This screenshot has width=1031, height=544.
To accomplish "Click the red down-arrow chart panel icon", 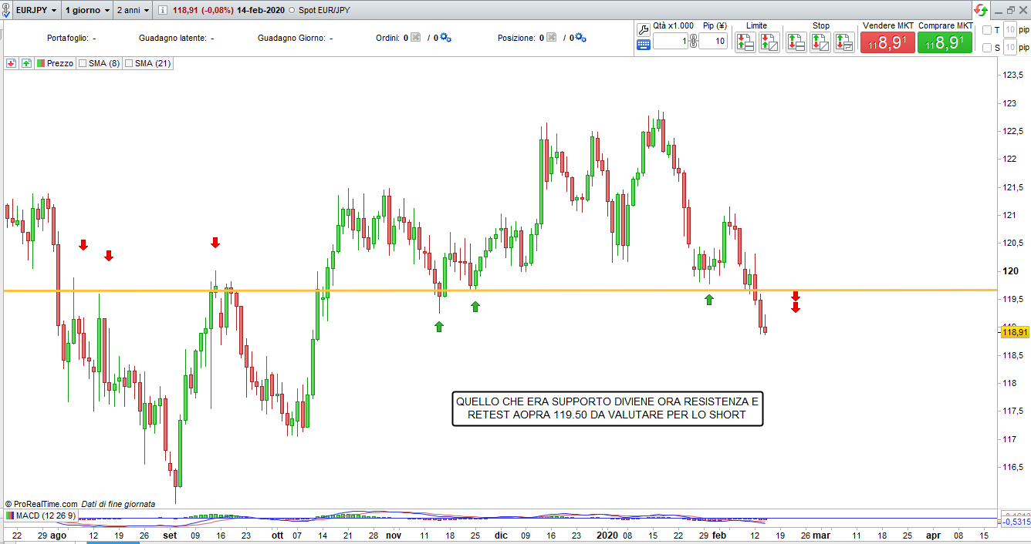I will (11, 63).
